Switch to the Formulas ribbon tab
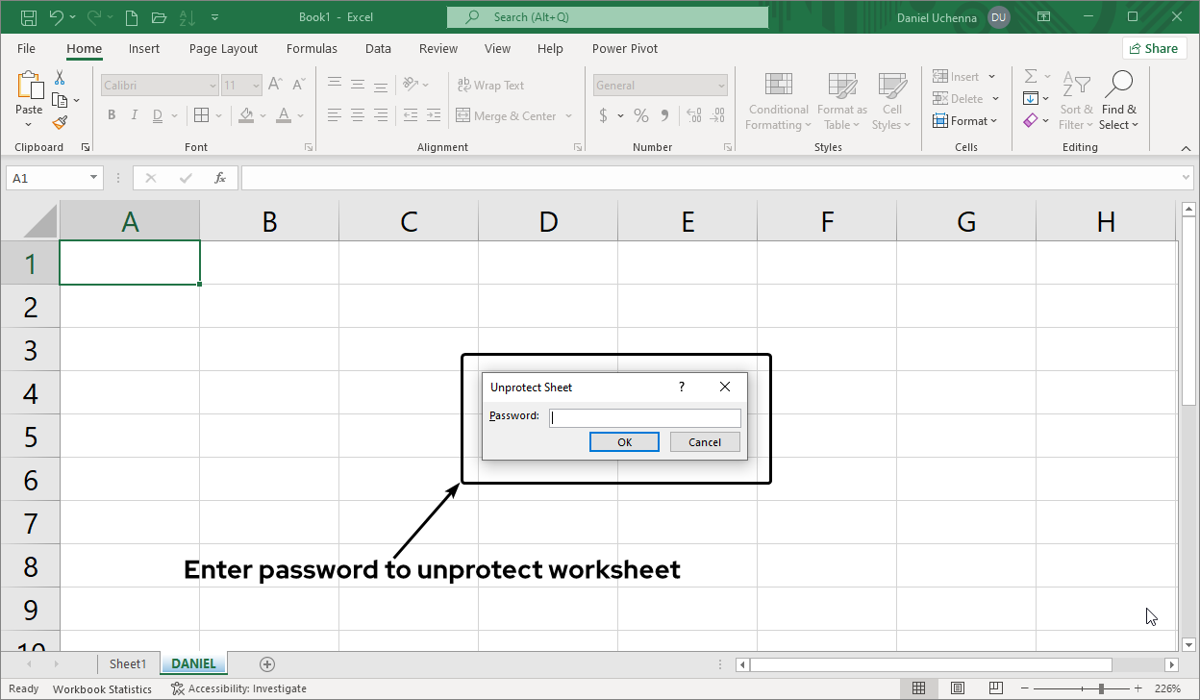The image size is (1200, 700). click(x=312, y=48)
